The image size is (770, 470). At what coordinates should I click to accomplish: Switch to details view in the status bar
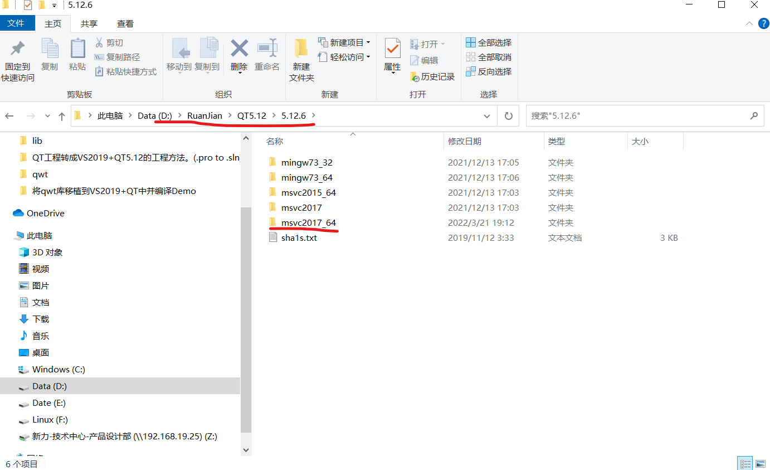pos(745,462)
